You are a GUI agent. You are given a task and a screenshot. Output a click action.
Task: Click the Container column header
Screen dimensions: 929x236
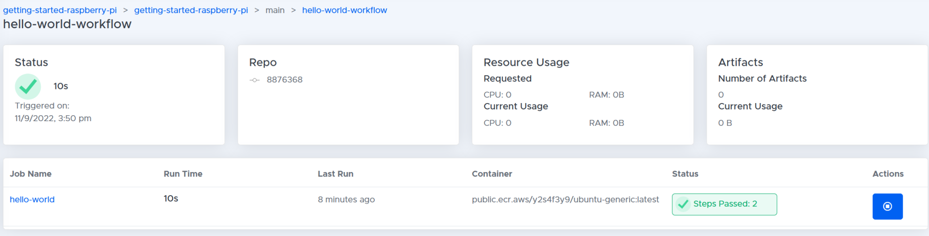492,174
